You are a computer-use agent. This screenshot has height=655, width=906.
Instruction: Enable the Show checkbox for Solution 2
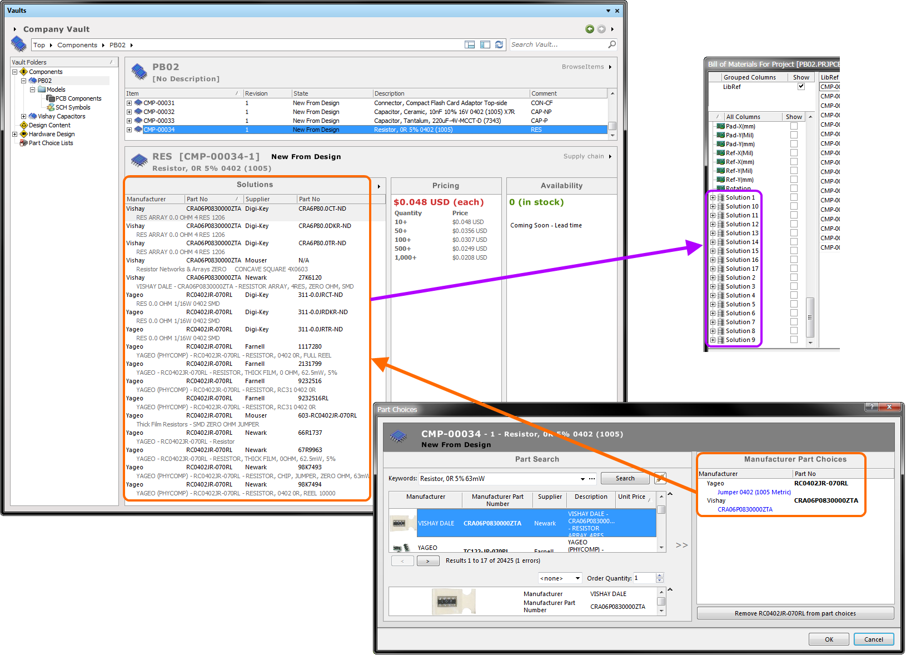click(x=794, y=277)
